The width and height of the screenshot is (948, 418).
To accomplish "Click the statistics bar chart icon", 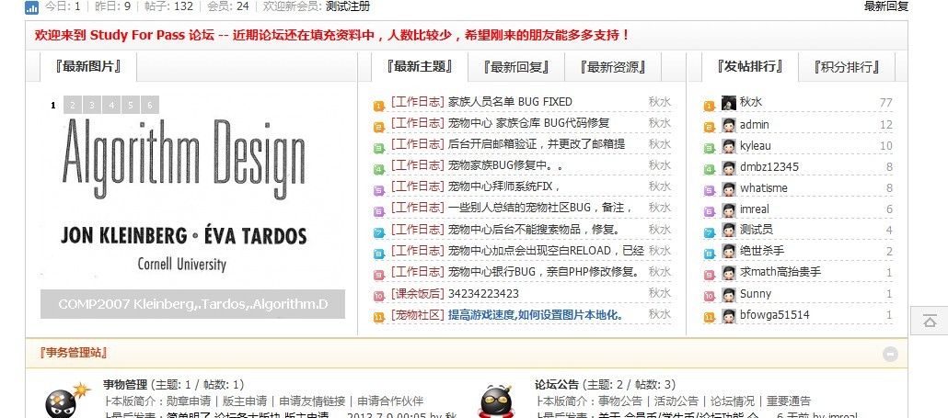I will 31,7.
